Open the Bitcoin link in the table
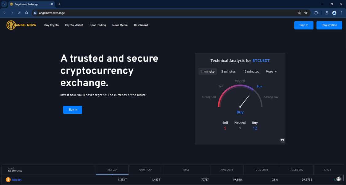 pyautogui.click(x=16, y=179)
